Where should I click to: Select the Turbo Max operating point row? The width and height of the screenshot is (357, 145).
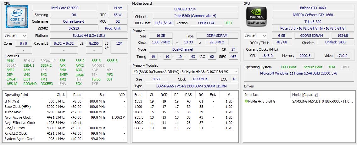coord(64,112)
